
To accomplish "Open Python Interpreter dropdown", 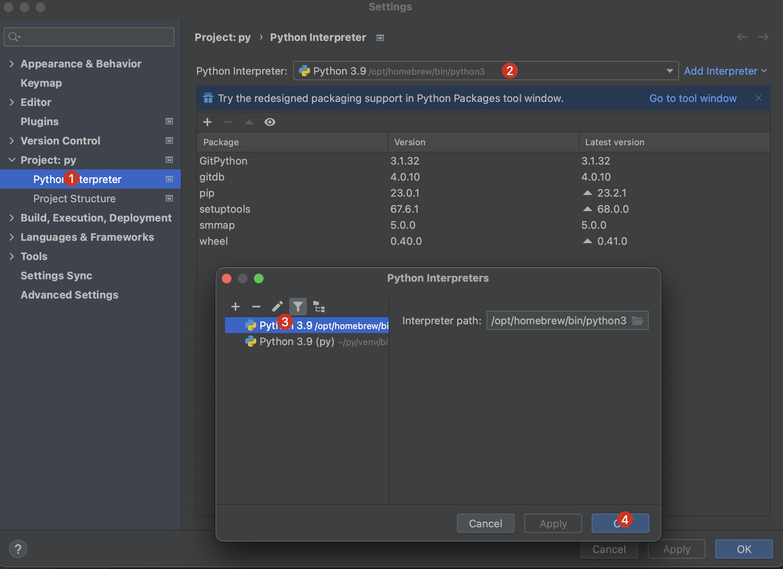I will 669,71.
